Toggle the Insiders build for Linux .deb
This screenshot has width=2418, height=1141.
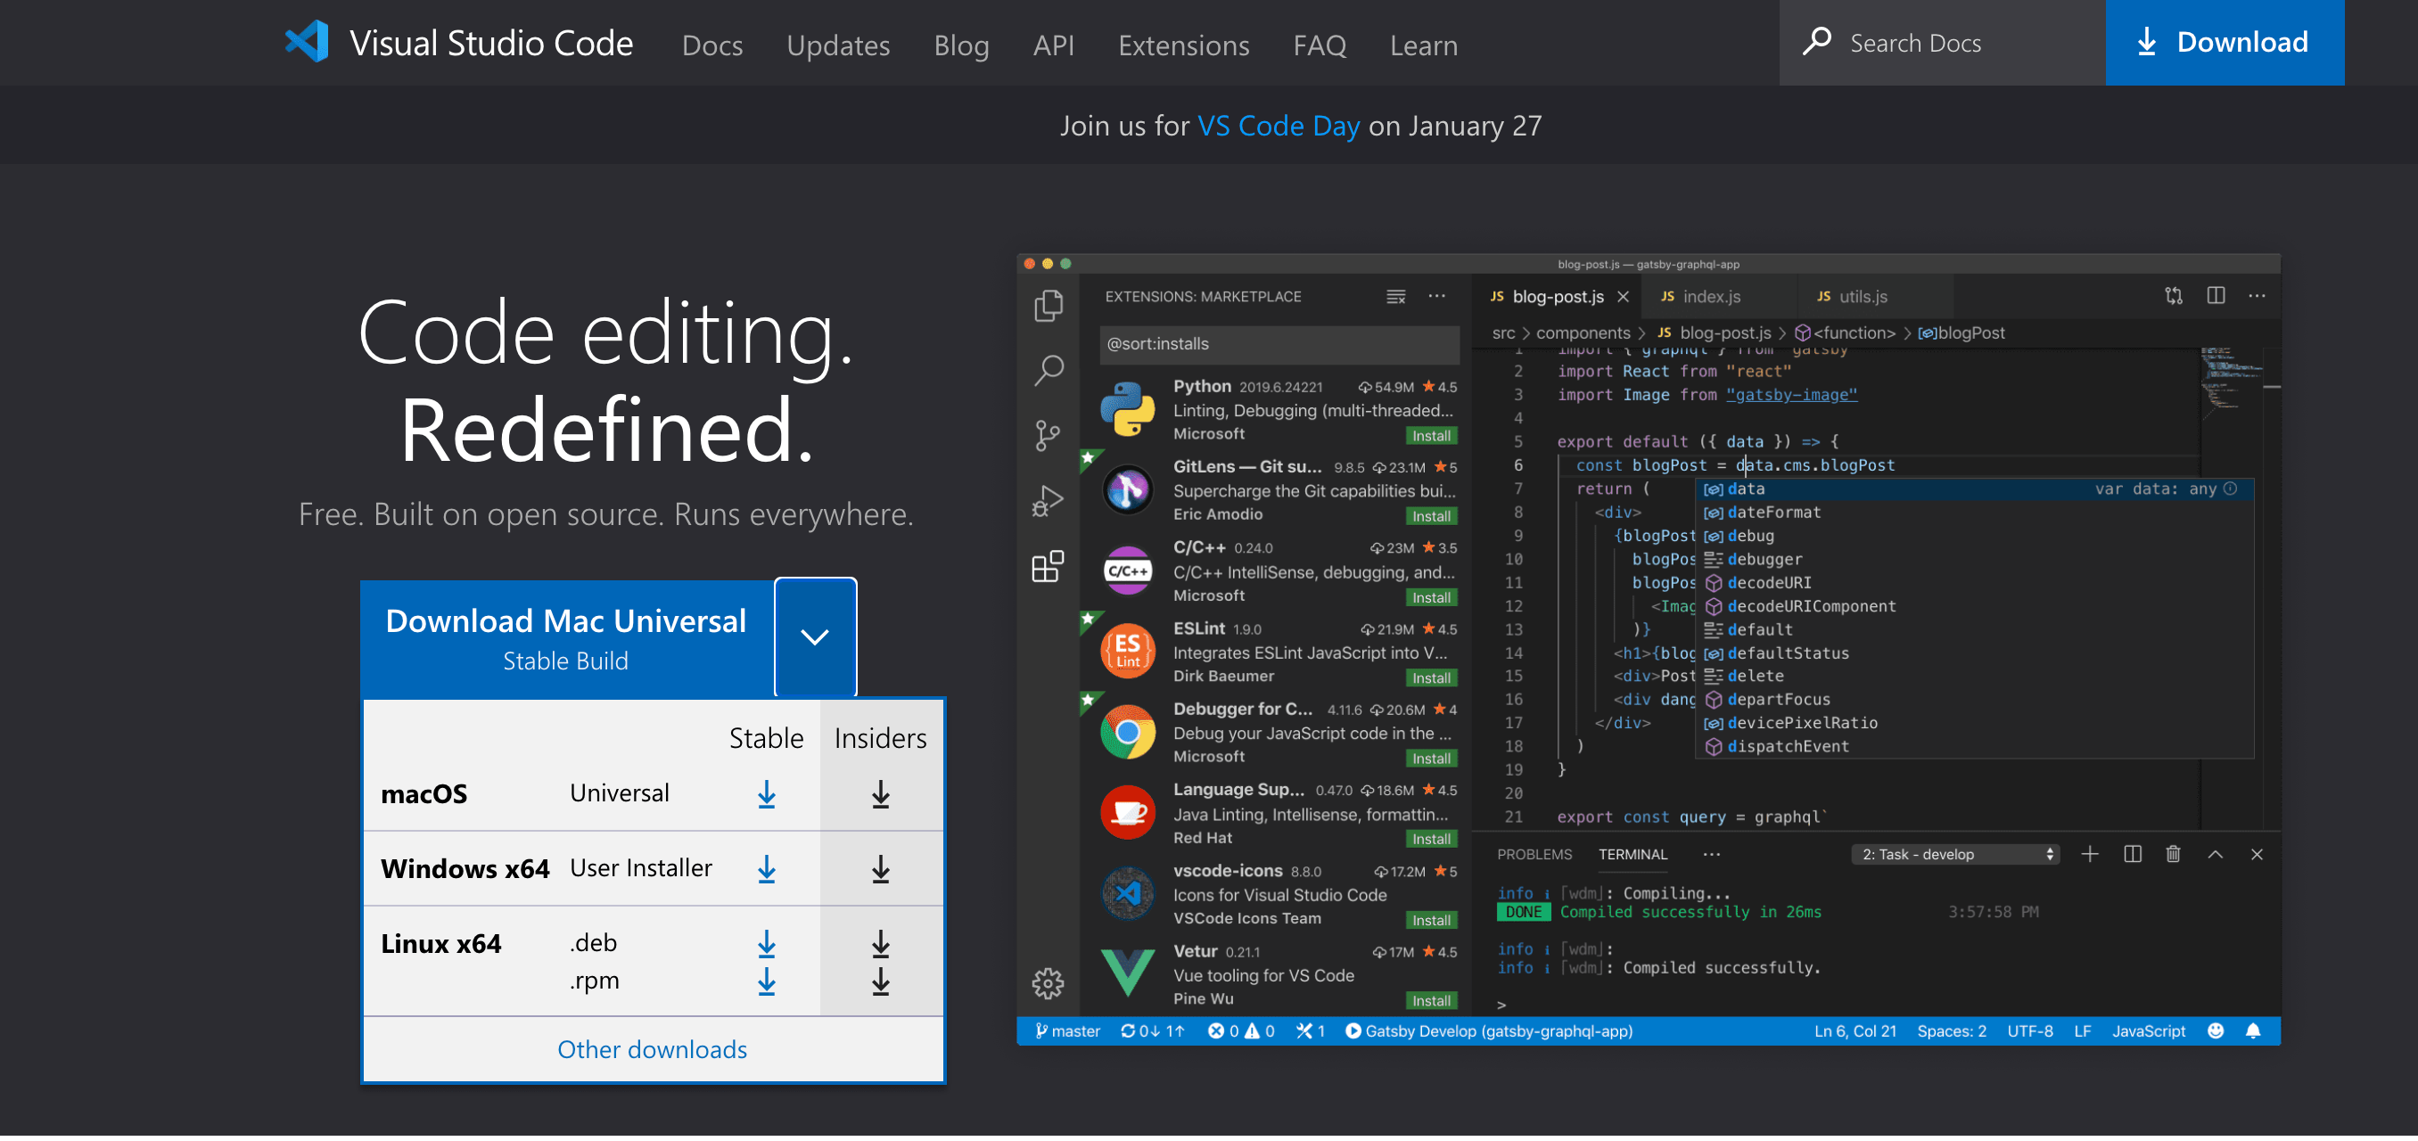pyautogui.click(x=879, y=940)
